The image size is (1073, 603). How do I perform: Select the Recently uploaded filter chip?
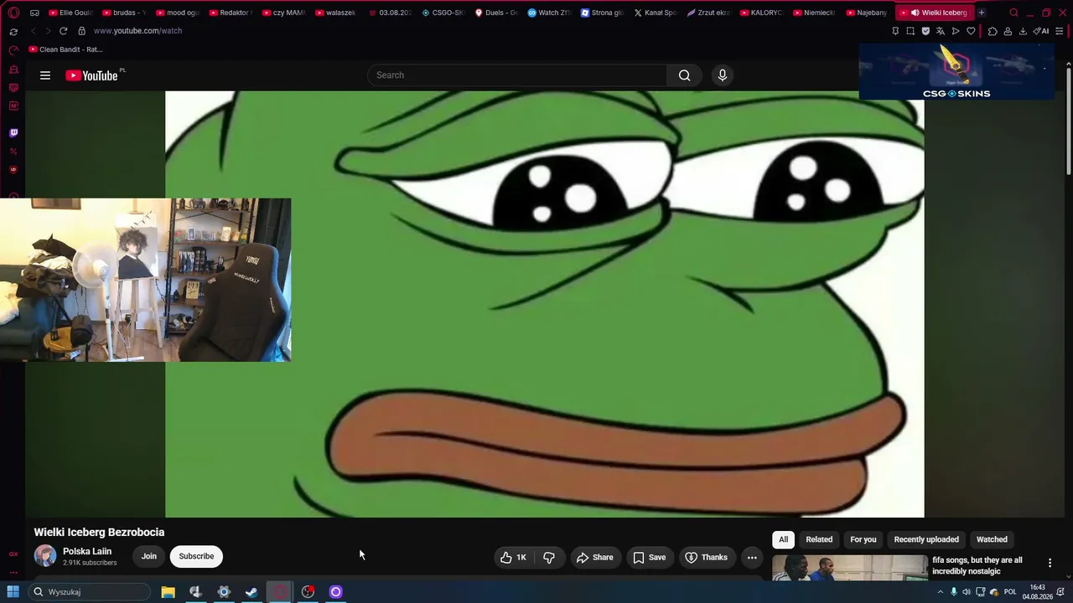(x=926, y=539)
